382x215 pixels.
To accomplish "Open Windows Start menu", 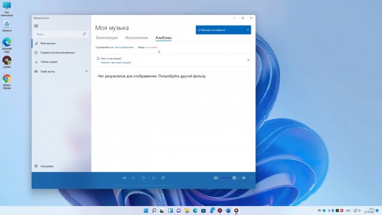I will (146, 211).
